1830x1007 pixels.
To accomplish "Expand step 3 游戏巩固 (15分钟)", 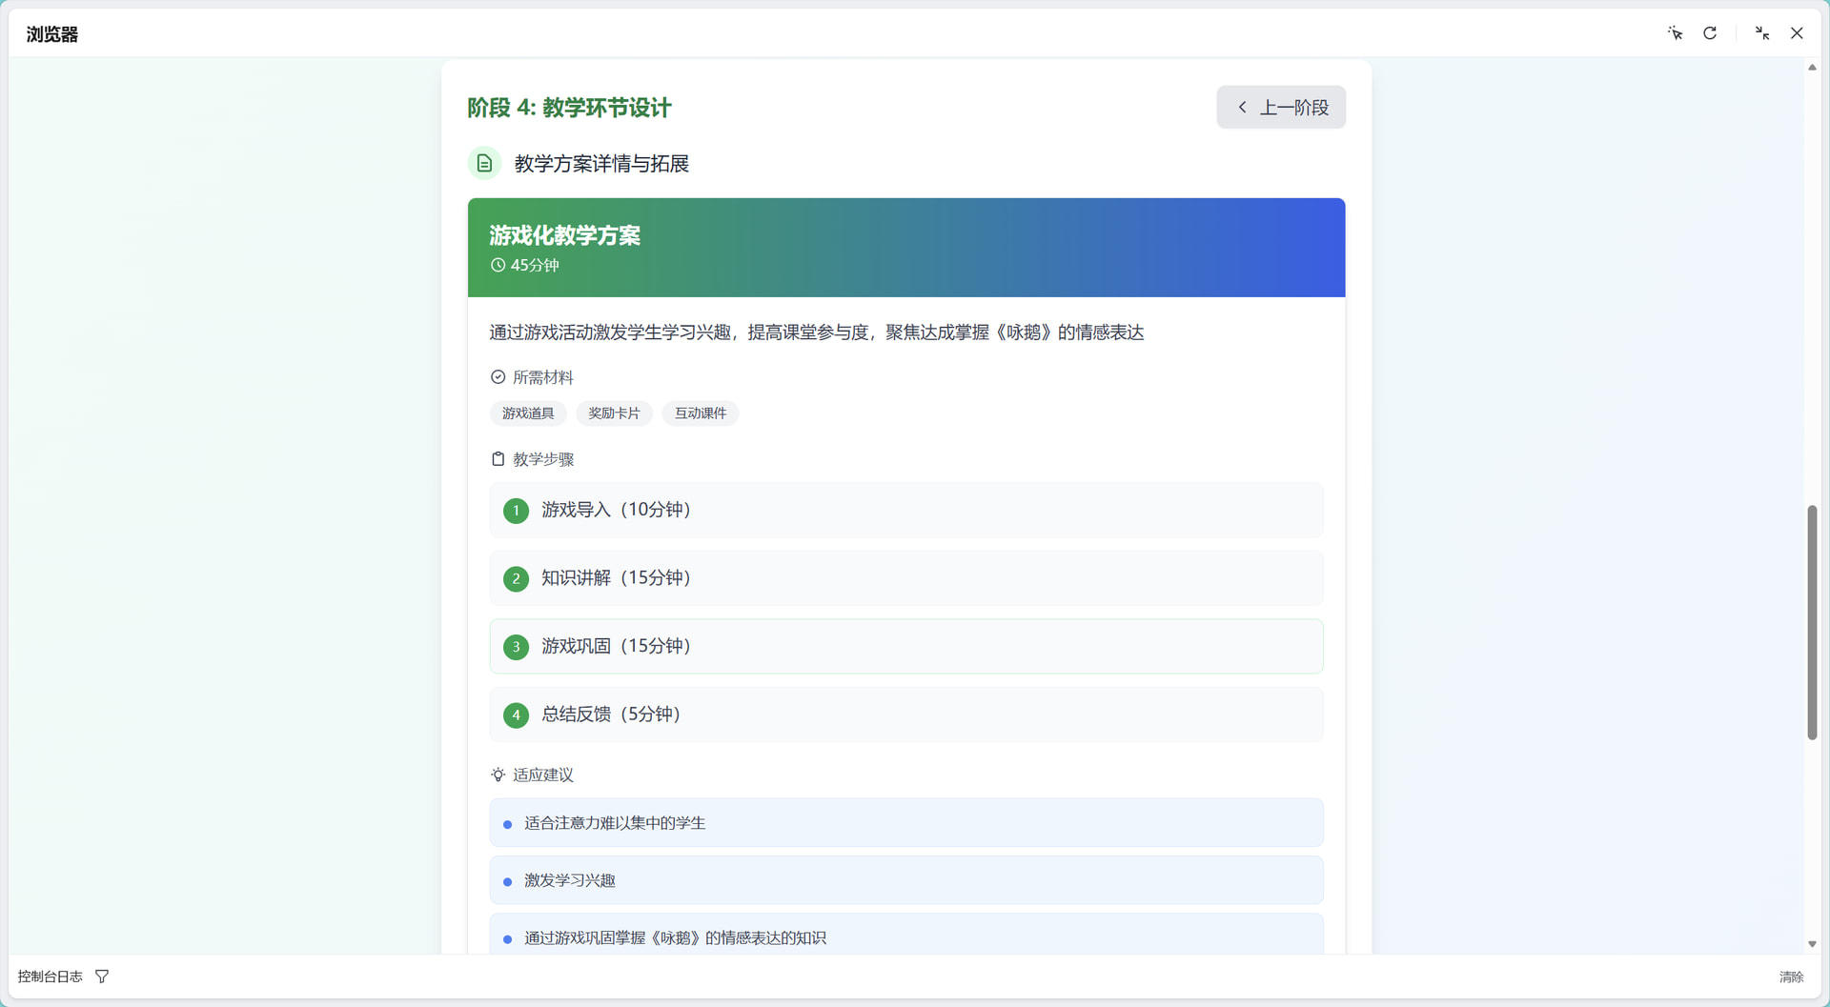I will pos(905,647).
